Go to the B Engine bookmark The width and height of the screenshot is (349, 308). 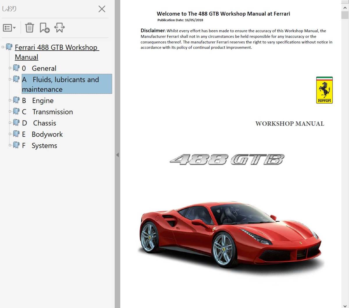point(38,101)
